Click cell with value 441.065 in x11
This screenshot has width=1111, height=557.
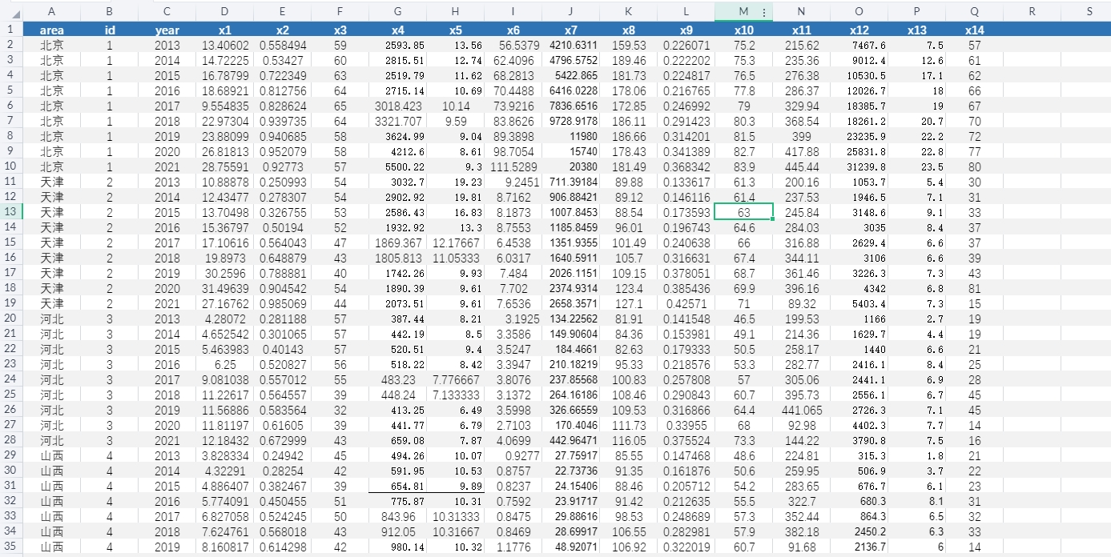coord(801,410)
